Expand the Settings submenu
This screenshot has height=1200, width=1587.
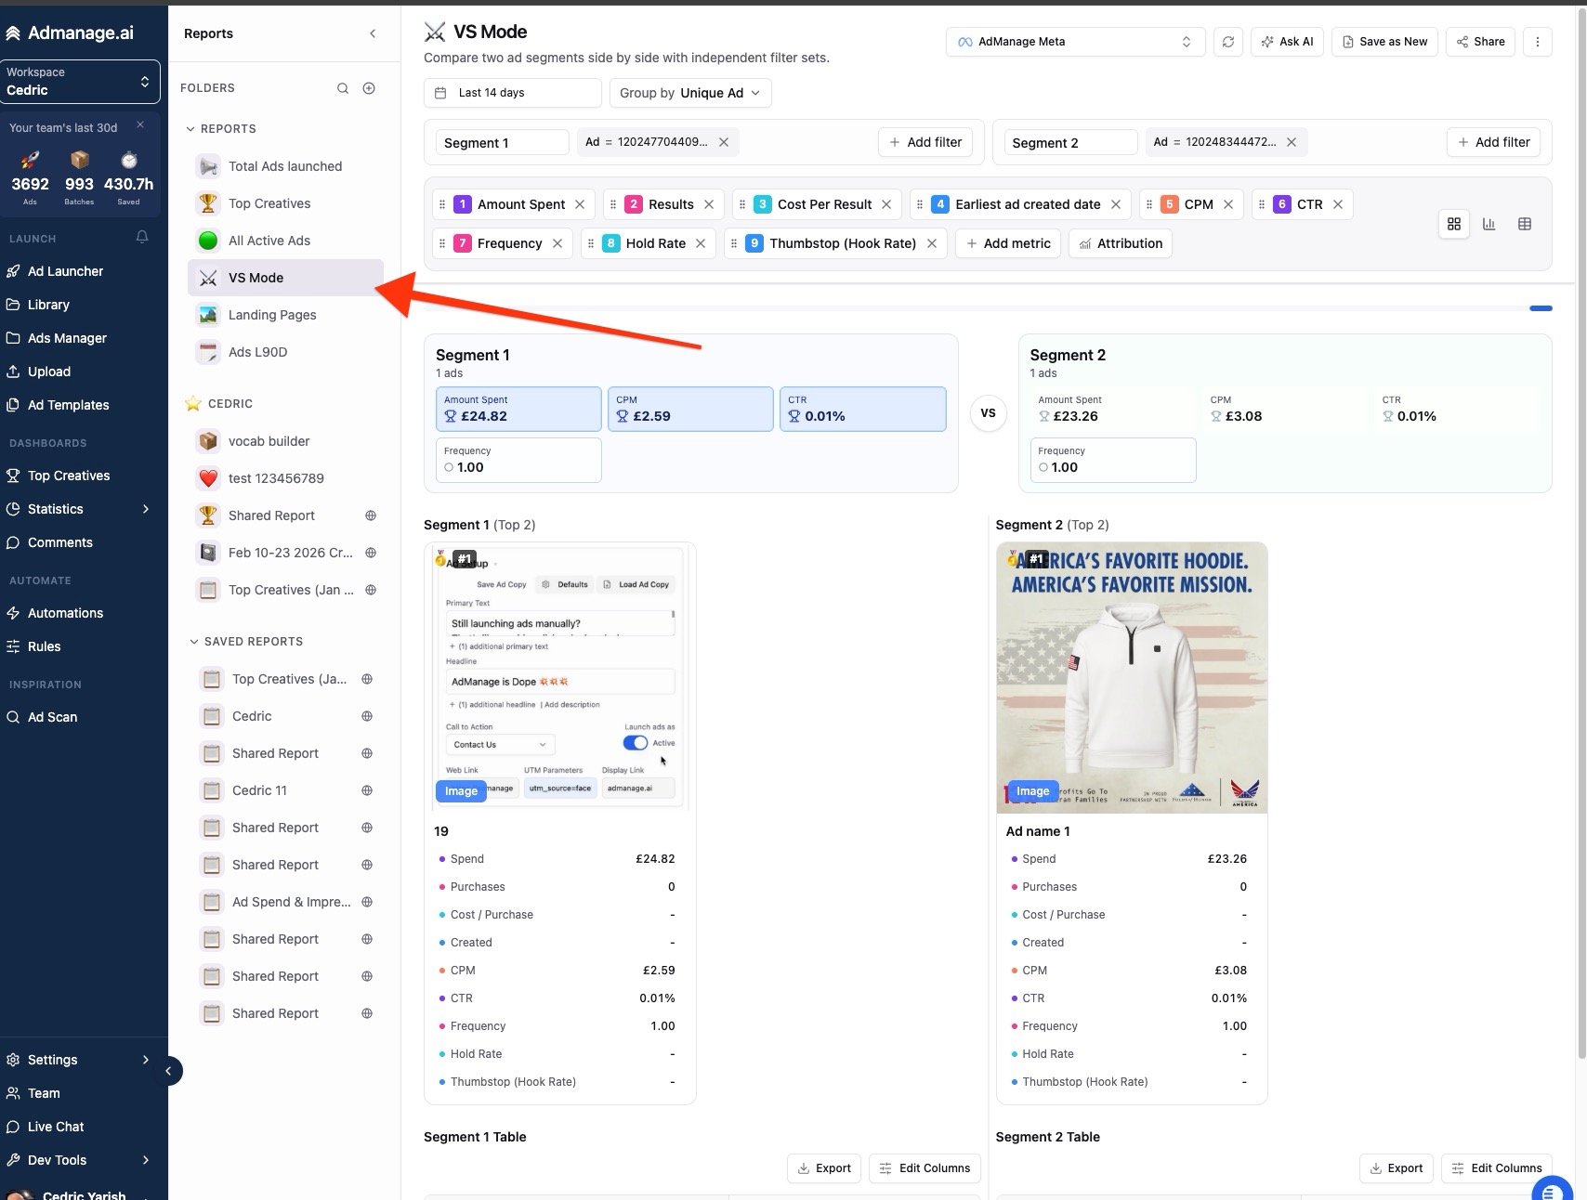click(146, 1060)
